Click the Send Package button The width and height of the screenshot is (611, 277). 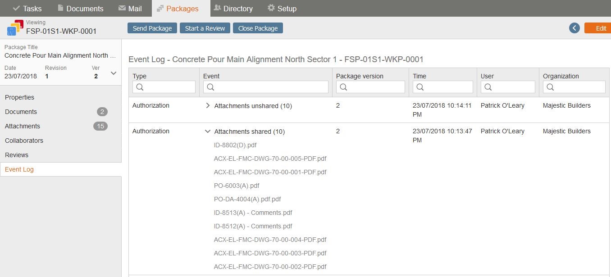tap(152, 28)
